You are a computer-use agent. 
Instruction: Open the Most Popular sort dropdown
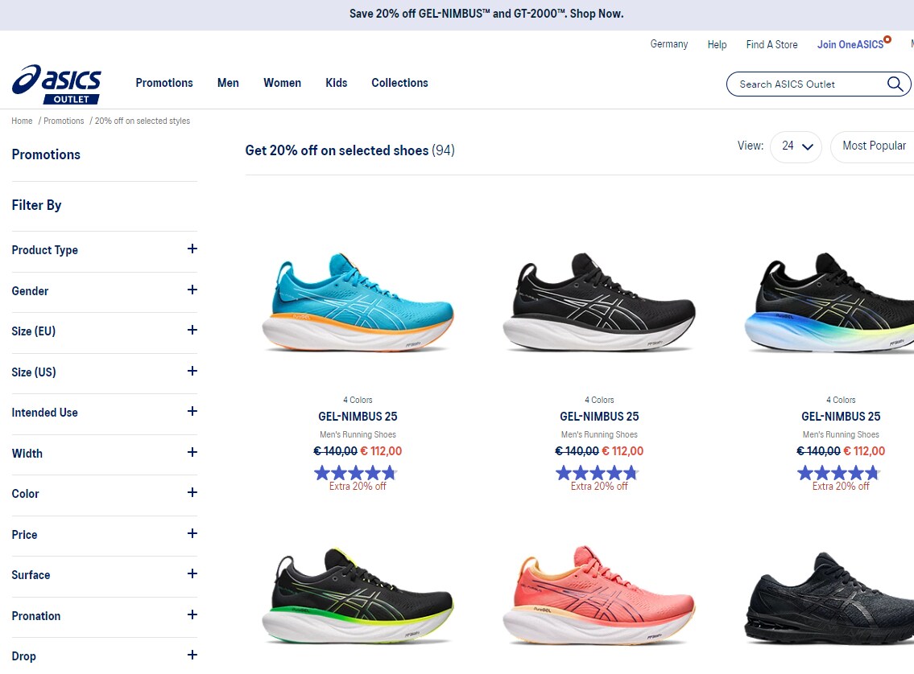873,146
